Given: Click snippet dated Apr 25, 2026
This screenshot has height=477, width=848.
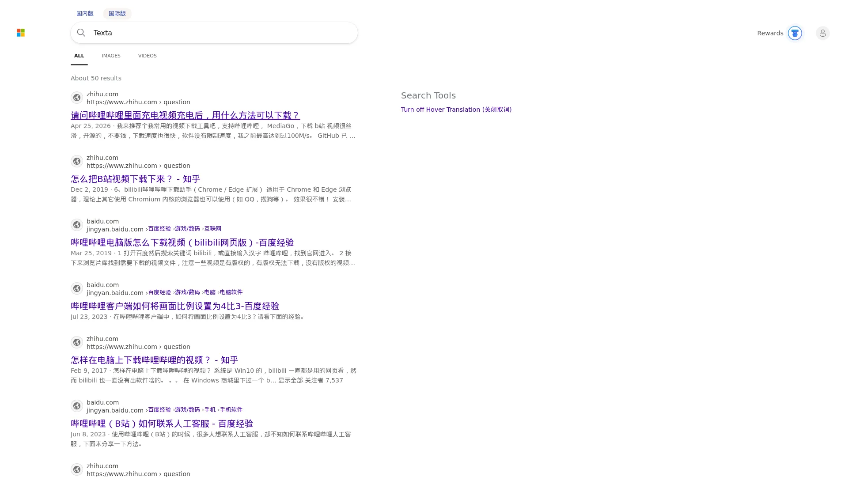Looking at the screenshot, I should coord(213,131).
